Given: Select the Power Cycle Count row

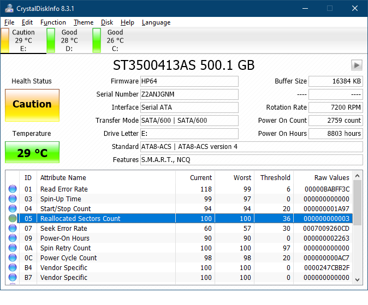Looking at the screenshot, I should tap(179, 258).
